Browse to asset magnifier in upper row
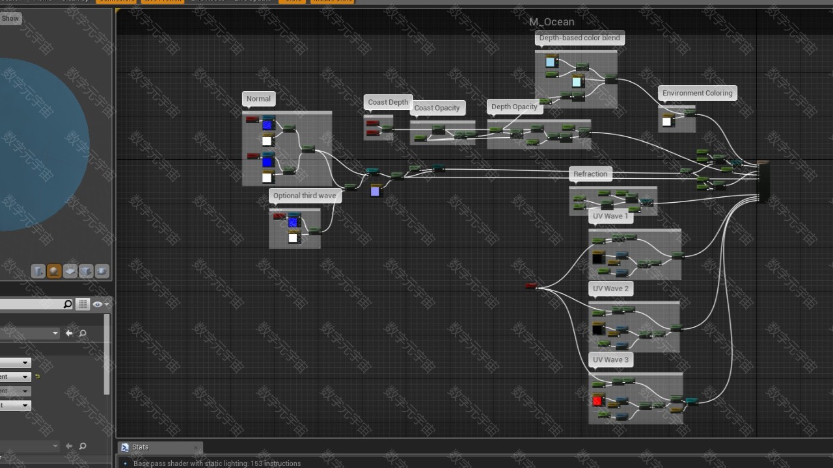The height and width of the screenshot is (468, 833). pos(83,333)
